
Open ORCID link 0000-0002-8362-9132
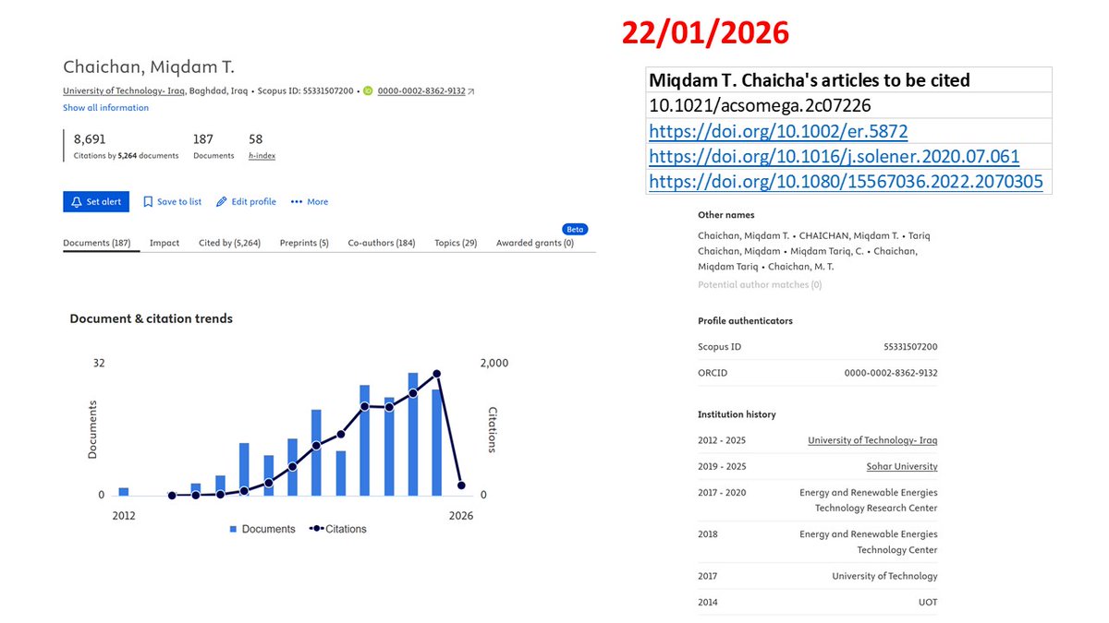point(420,91)
